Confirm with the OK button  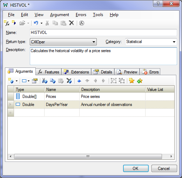[x=136, y=168]
